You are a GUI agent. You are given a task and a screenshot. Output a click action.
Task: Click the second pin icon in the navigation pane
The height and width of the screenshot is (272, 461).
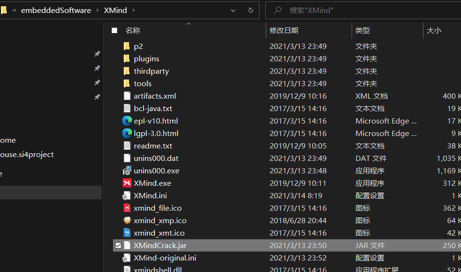tap(97, 68)
